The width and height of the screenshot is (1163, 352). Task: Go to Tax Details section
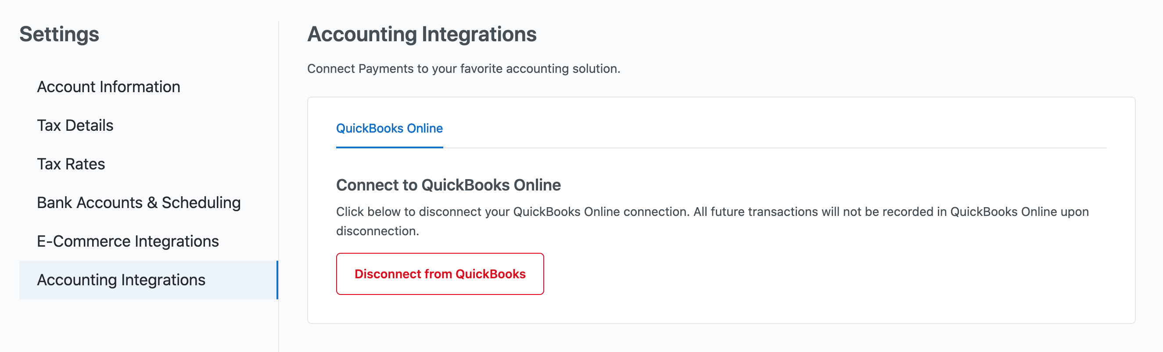point(75,126)
